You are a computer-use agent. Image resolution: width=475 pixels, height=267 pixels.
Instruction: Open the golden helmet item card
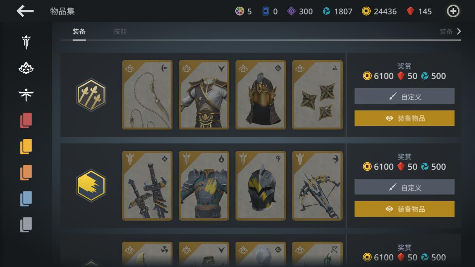click(x=261, y=95)
